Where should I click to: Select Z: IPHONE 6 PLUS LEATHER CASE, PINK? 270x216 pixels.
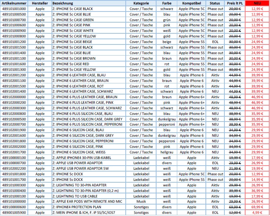pyautogui.click(x=89, y=103)
